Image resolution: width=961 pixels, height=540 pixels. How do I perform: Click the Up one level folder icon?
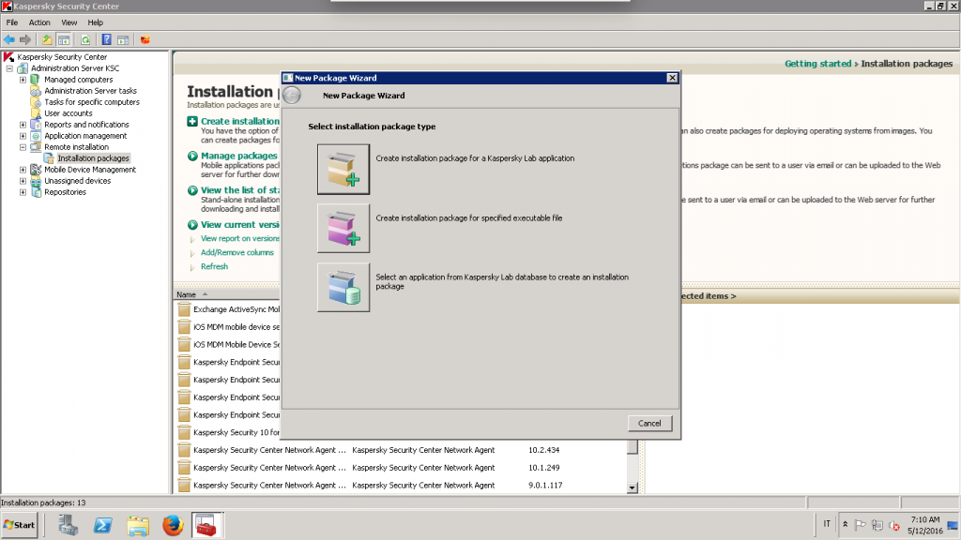(47, 39)
